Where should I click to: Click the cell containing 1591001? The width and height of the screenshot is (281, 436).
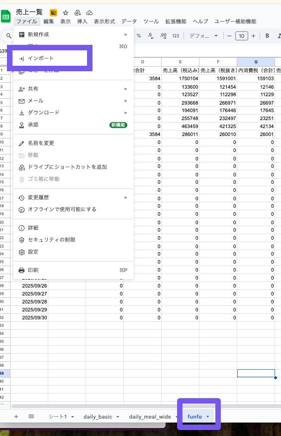tap(218, 78)
